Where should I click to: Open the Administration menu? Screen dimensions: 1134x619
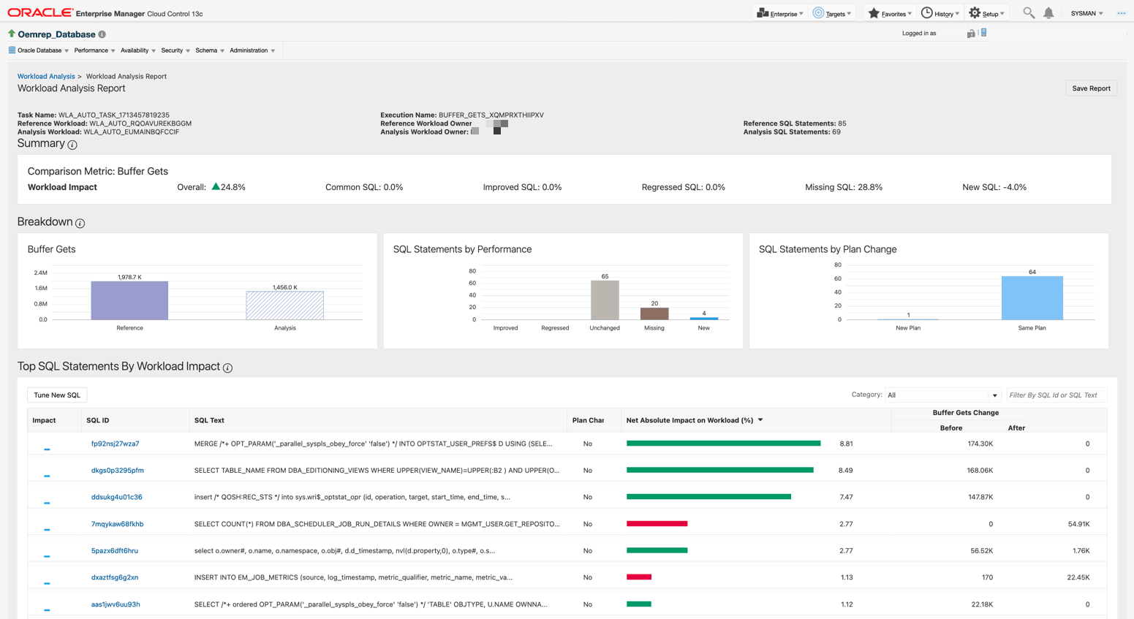(x=252, y=50)
